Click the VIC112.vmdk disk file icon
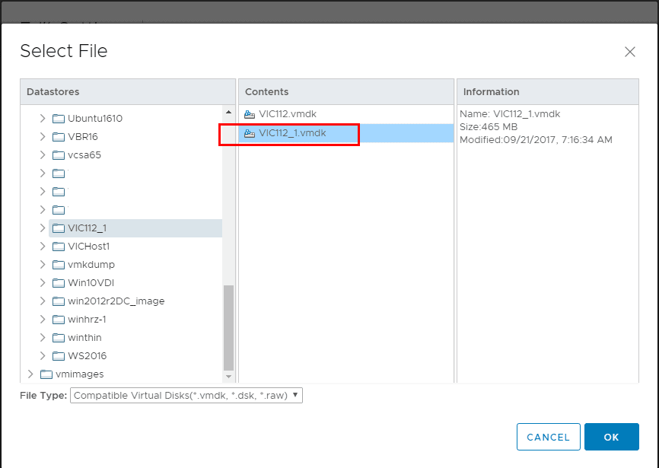Viewport: 659px width, 468px height. click(250, 115)
